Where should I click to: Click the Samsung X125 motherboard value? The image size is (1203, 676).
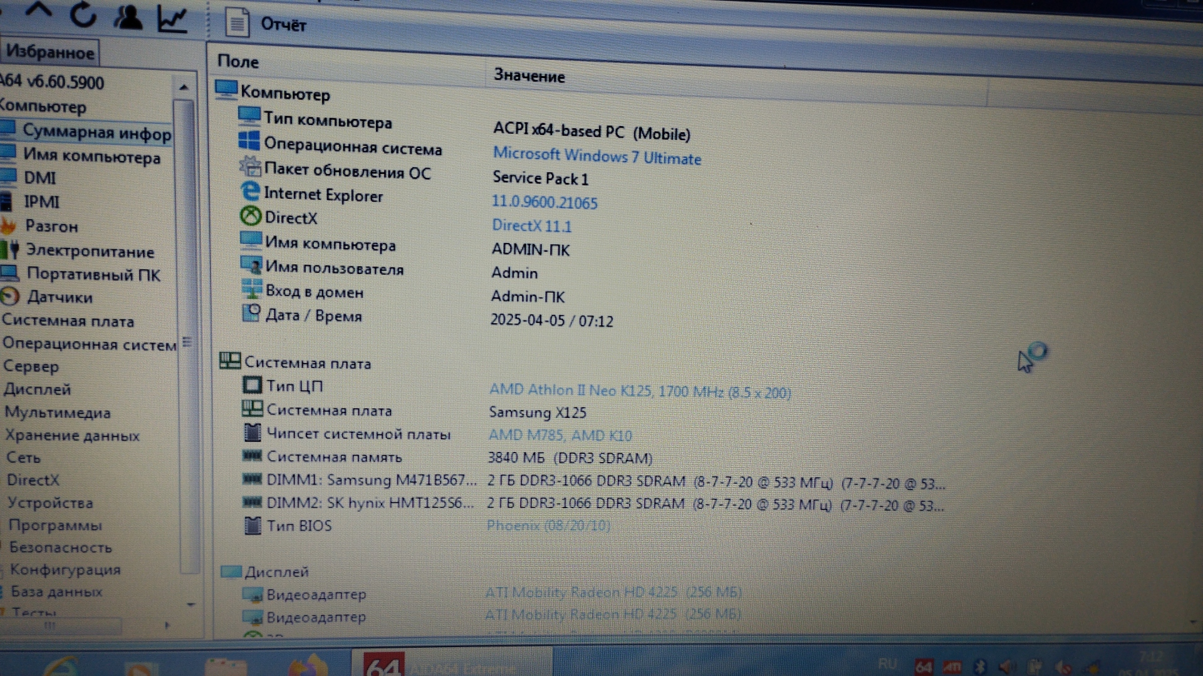538,412
